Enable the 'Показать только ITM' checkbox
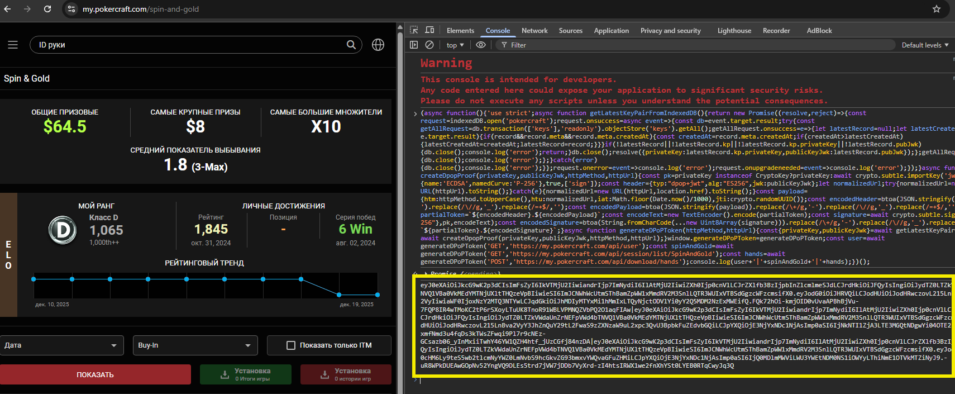The image size is (955, 394). coord(291,345)
